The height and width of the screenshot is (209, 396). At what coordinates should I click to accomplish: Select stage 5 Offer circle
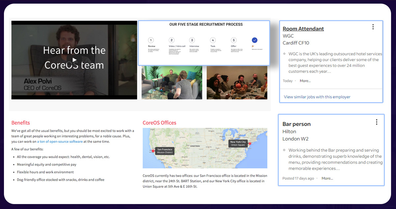point(234,40)
